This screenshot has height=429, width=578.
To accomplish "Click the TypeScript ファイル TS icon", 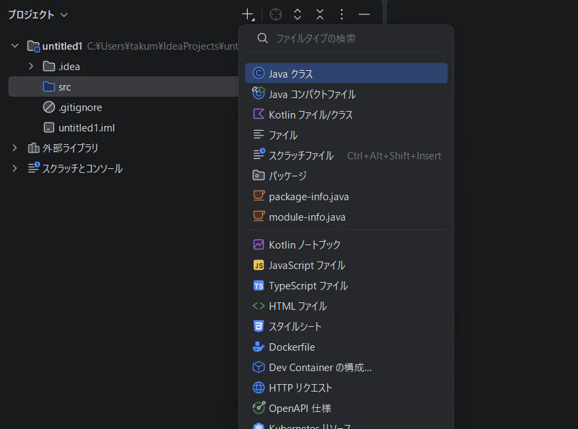I will coord(259,285).
